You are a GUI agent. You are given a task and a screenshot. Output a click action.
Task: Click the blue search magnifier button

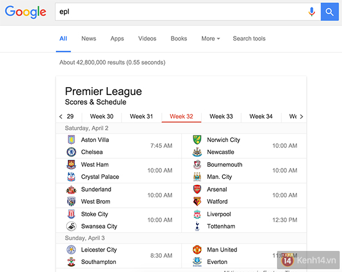pos(329,12)
